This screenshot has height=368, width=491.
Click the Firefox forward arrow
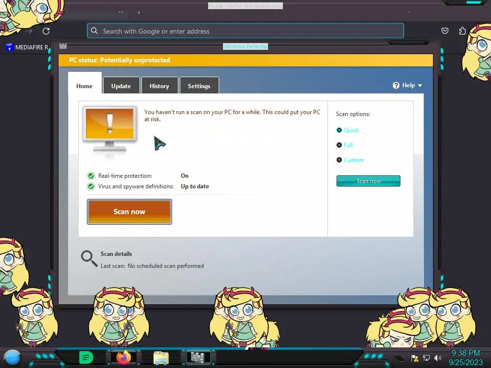(29, 31)
